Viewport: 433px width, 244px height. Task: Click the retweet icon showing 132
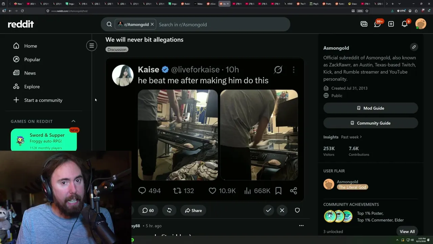pos(177,191)
